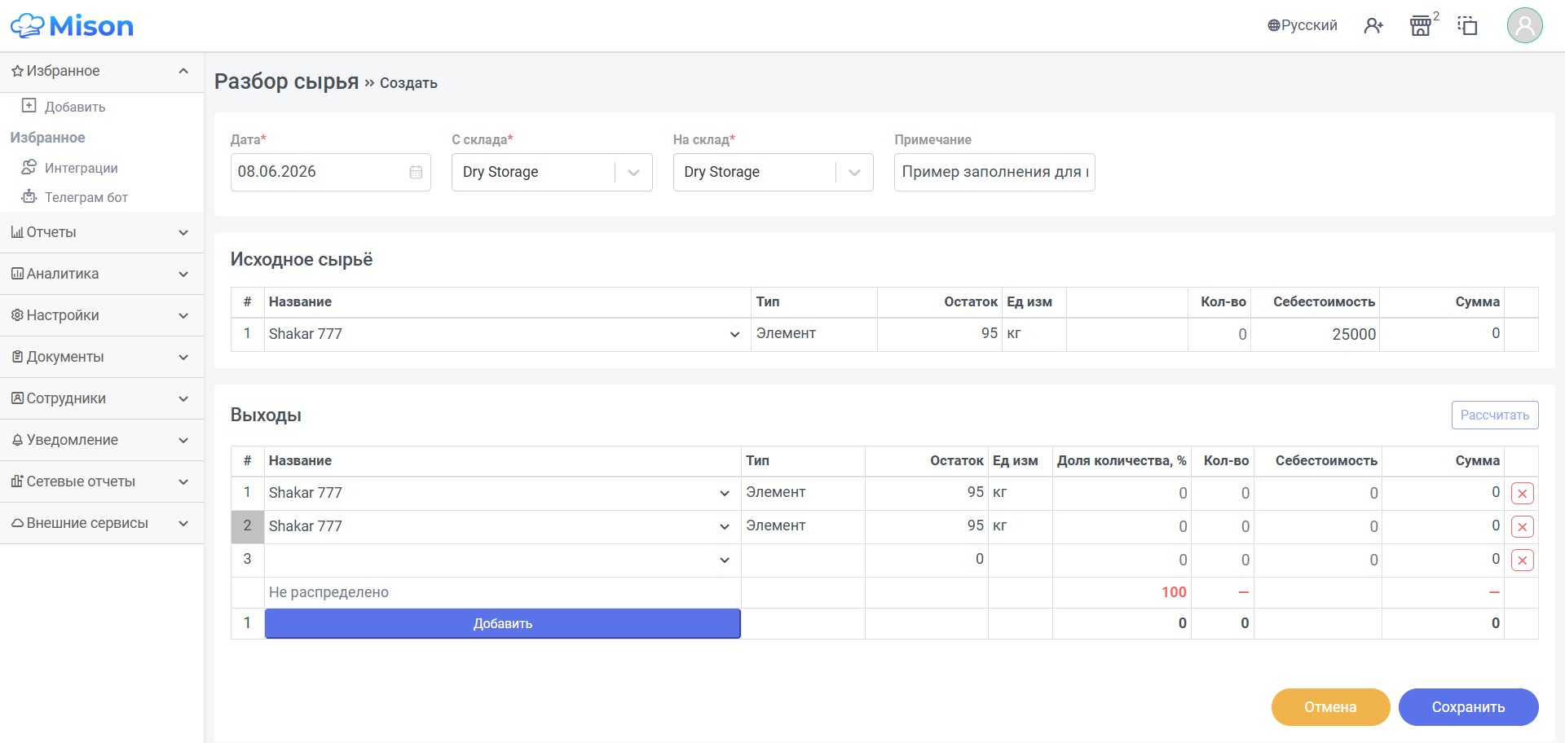Open source material Shakar 777 name dropdown
The height and width of the screenshot is (743, 1565).
point(506,334)
